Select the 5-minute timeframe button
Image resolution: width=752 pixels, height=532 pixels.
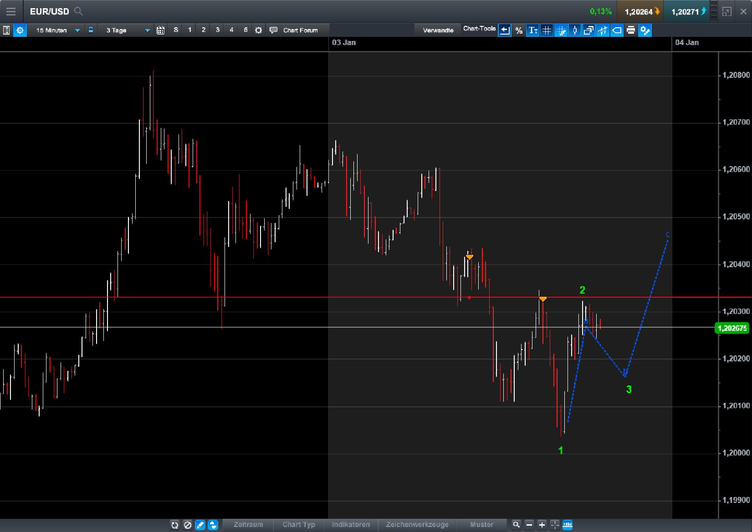[245, 30]
